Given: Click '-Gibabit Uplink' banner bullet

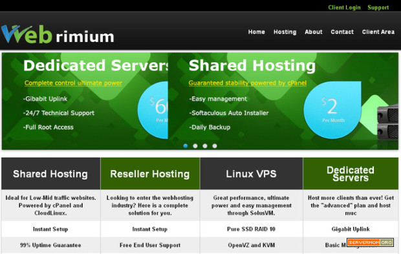Looking at the screenshot, I should coord(45,99).
